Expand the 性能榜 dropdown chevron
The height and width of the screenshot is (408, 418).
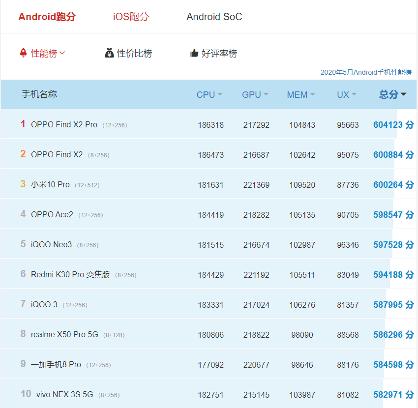click(62, 53)
